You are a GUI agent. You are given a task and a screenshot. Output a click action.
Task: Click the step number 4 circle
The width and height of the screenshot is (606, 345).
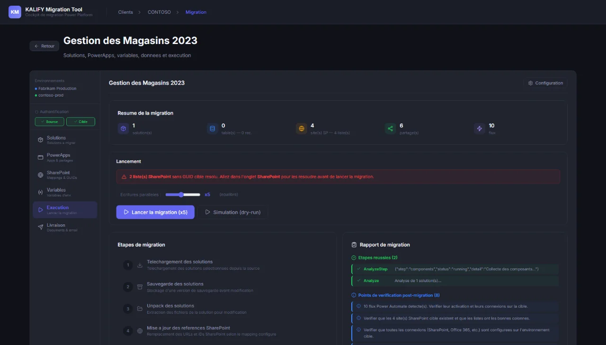127,331
